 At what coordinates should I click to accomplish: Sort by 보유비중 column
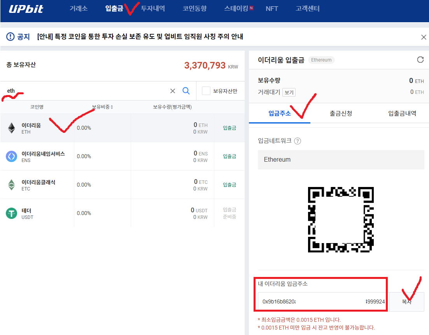pyautogui.click(x=103, y=107)
